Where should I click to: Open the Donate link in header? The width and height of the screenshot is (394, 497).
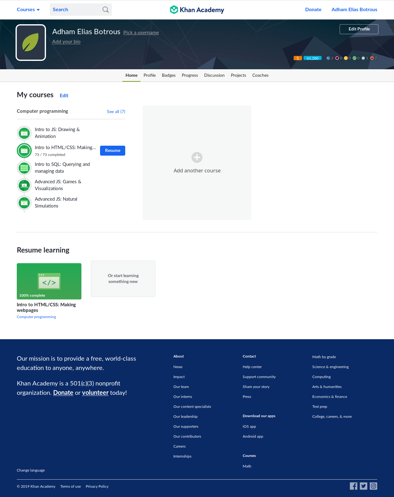click(x=313, y=10)
